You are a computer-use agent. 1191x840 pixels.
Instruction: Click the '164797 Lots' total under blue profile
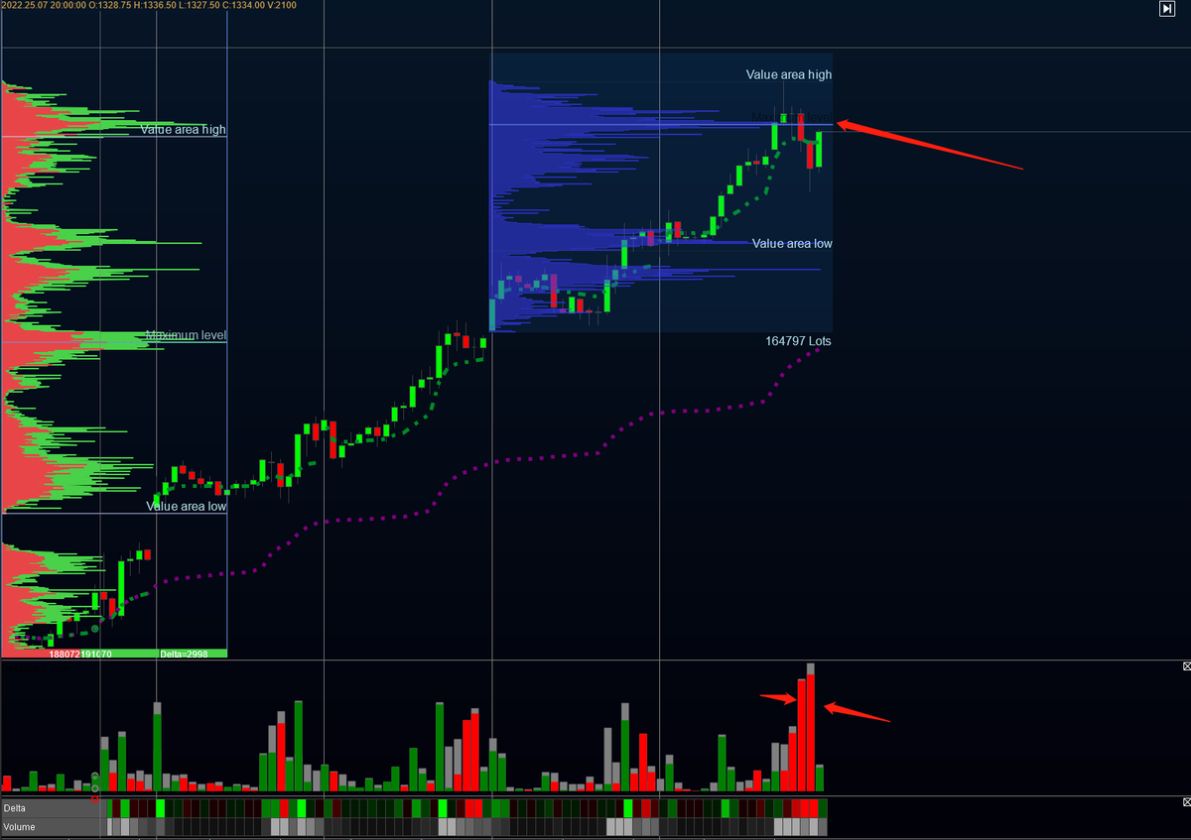click(x=798, y=340)
